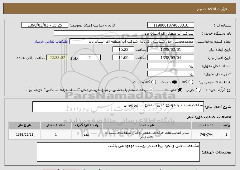Click the remaining time counter 22:33:07
This screenshot has height=170, width=240.
tap(57, 58)
